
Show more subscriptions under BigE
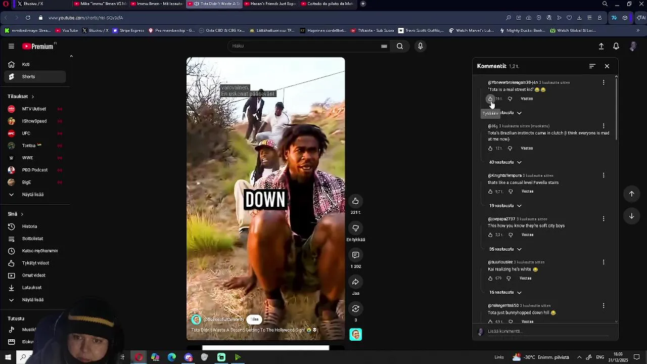click(x=33, y=195)
